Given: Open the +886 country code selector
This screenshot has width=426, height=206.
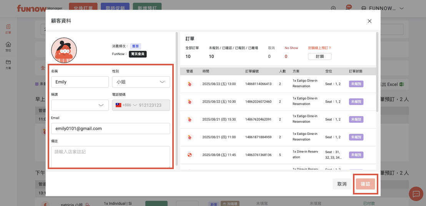Looking at the screenshot, I should (126, 105).
